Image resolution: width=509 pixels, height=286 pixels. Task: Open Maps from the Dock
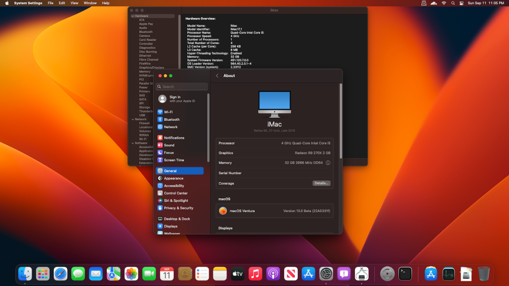tap(114, 274)
